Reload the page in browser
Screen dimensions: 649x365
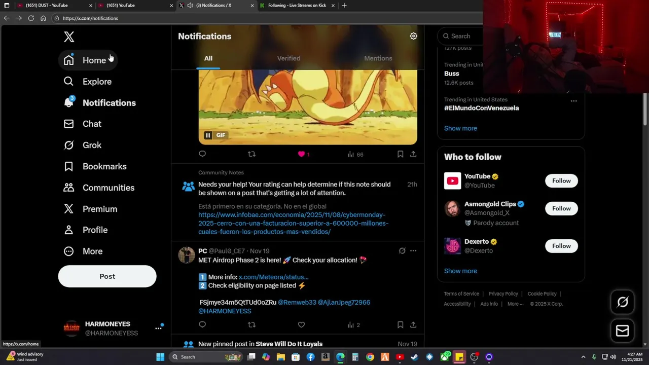click(x=31, y=18)
